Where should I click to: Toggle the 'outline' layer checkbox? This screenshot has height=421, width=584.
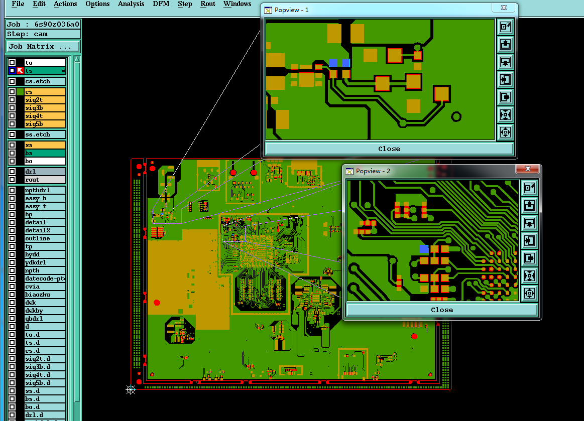coord(12,238)
